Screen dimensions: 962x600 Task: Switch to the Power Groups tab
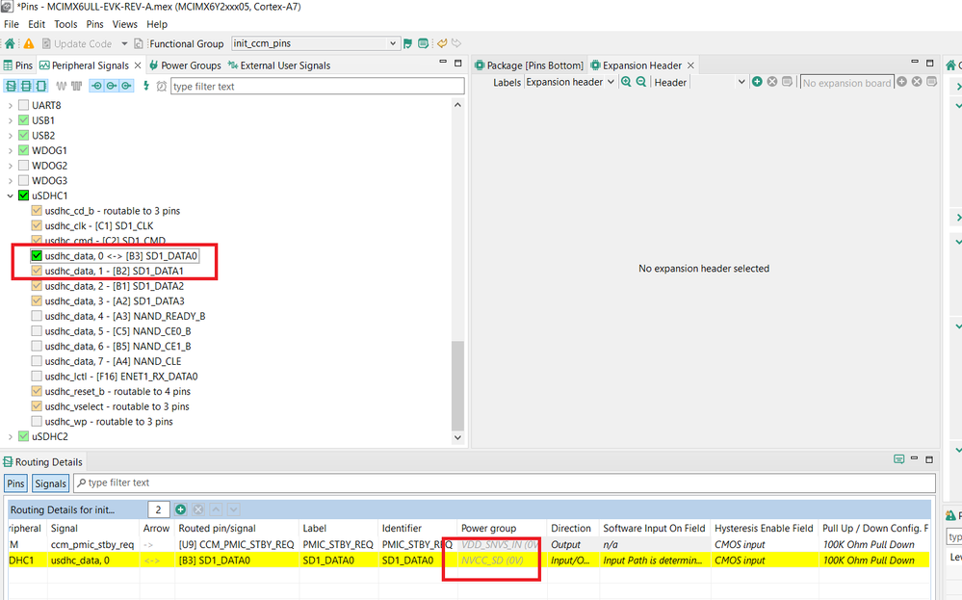pos(185,65)
